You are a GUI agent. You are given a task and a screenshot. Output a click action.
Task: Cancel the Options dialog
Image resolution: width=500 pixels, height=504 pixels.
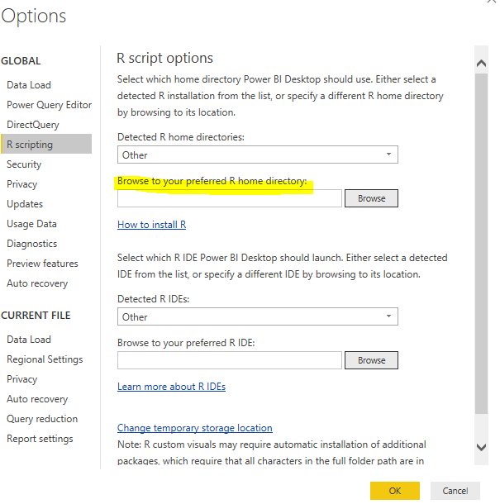click(455, 491)
